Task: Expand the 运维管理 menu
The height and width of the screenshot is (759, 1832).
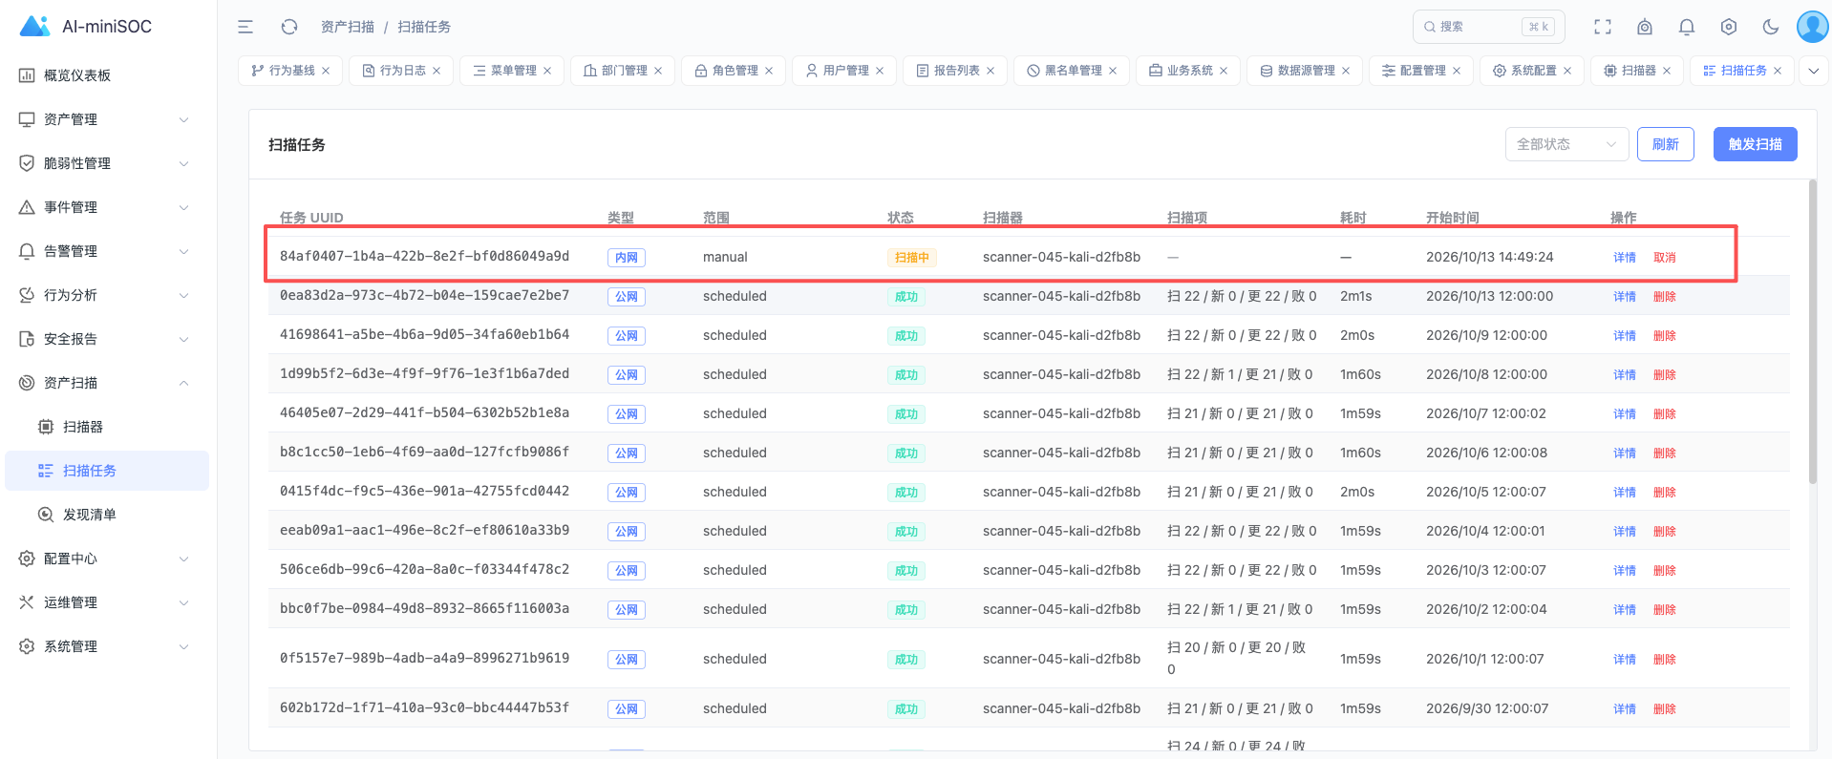Action: 107,602
